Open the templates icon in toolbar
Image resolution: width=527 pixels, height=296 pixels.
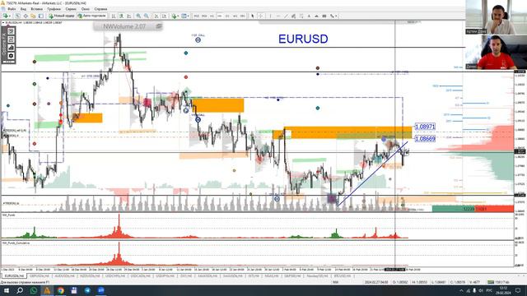point(184,16)
